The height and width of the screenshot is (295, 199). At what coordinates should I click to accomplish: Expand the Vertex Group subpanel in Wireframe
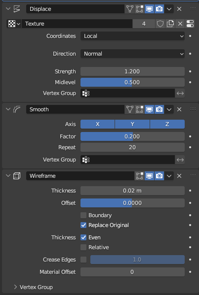pyautogui.click(x=15, y=287)
